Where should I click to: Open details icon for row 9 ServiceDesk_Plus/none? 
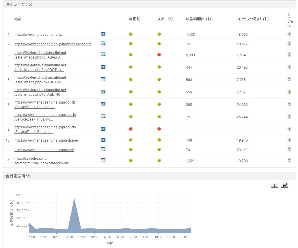point(103,129)
